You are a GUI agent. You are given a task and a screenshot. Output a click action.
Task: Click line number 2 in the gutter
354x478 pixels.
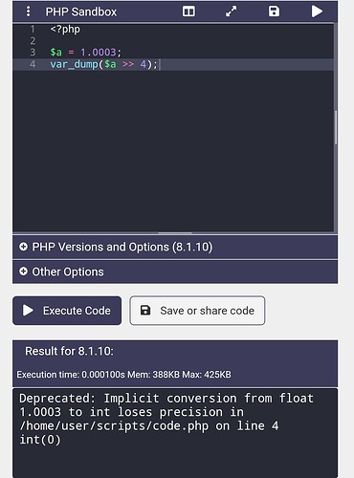coord(33,41)
